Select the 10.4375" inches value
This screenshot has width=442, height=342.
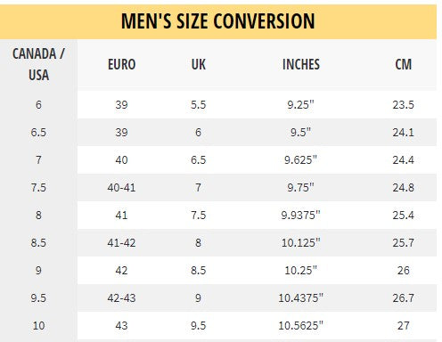(300, 298)
